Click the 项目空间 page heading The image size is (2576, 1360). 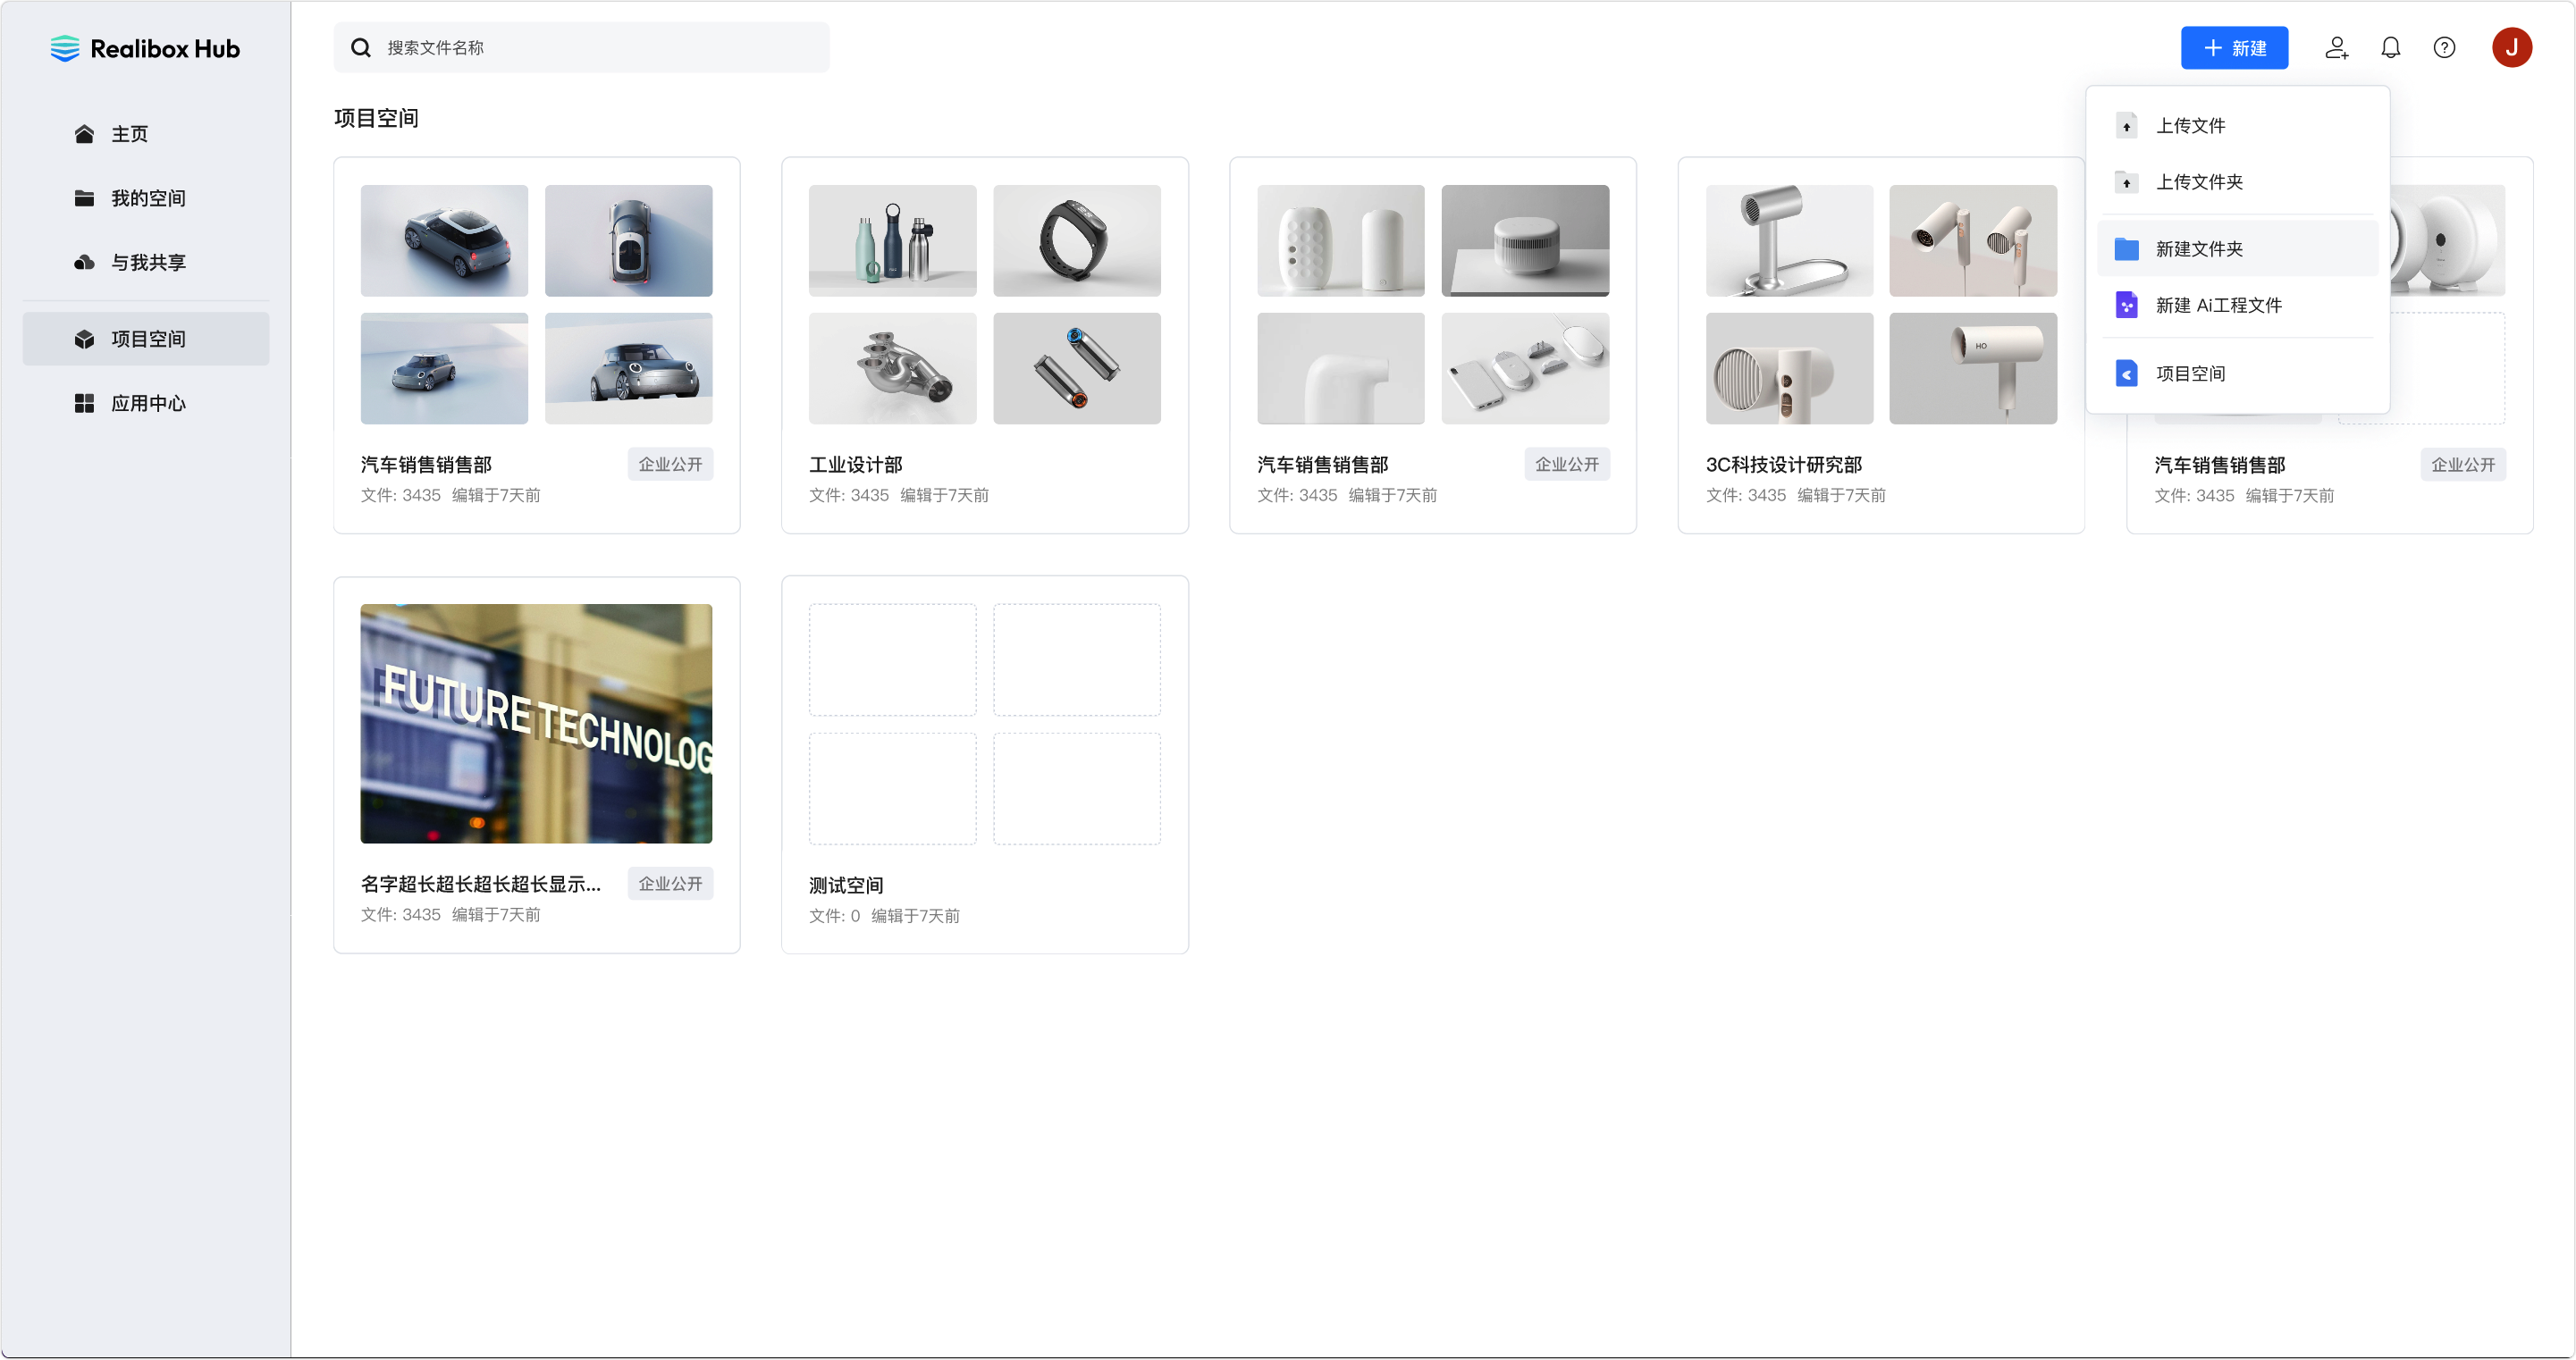[x=376, y=118]
